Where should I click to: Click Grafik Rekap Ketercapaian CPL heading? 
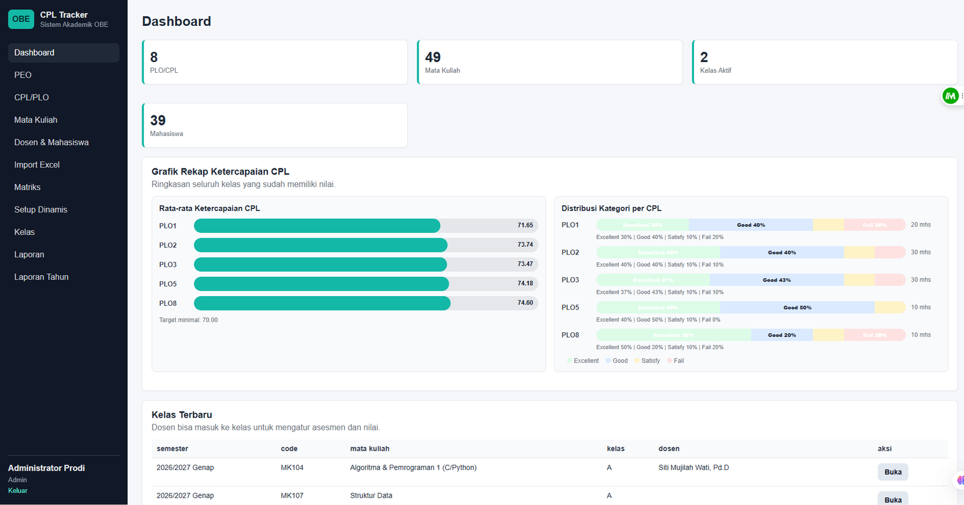pos(221,172)
